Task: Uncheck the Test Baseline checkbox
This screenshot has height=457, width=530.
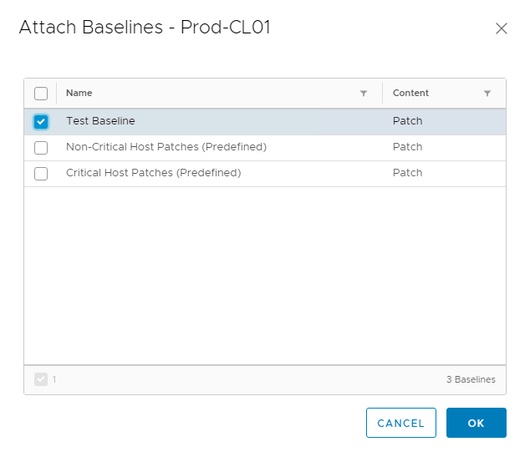Action: 41,122
